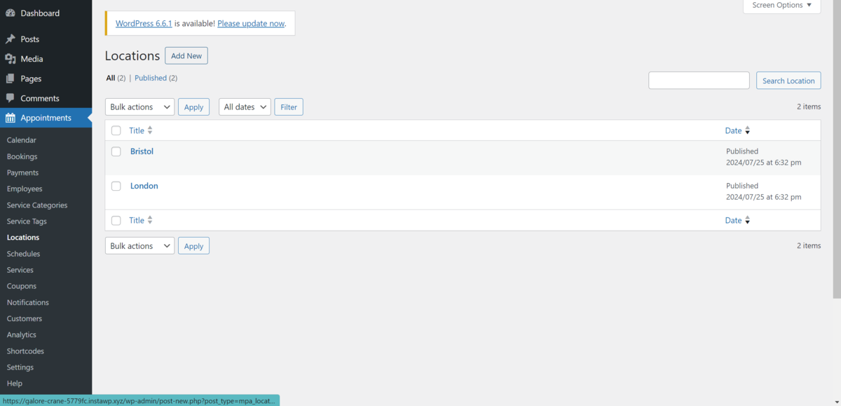
Task: Click the Title column header link
Action: [137, 130]
